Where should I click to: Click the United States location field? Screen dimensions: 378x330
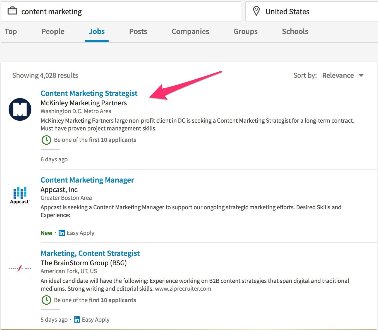(312, 11)
